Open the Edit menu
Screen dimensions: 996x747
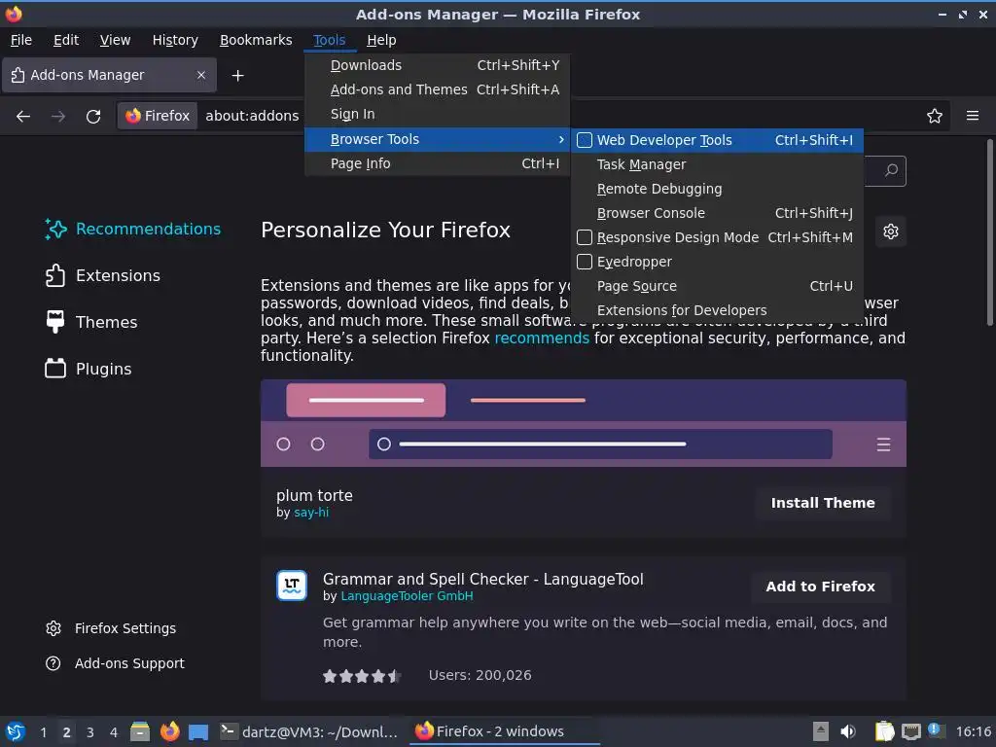pos(66,40)
